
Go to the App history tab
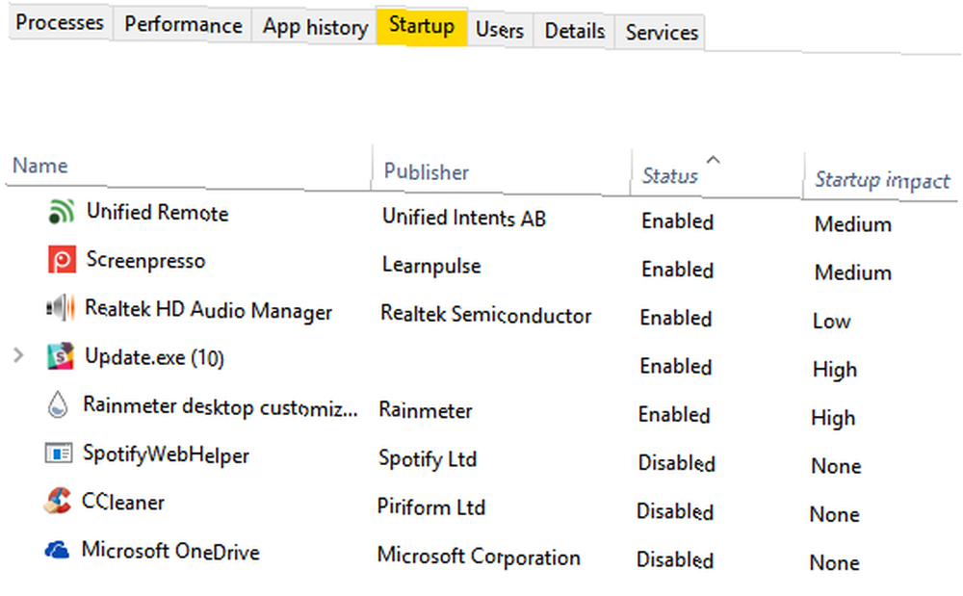click(x=315, y=28)
